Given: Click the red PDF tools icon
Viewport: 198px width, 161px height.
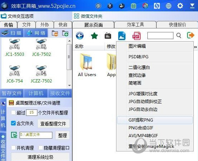Looking at the screenshot, I should tap(136, 36).
